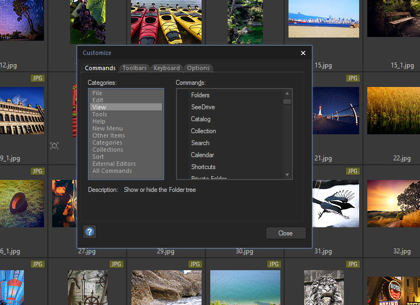Open the 15_1.jpg bench thumbnail
Viewport: 420px width, 305px height.
coord(393,18)
